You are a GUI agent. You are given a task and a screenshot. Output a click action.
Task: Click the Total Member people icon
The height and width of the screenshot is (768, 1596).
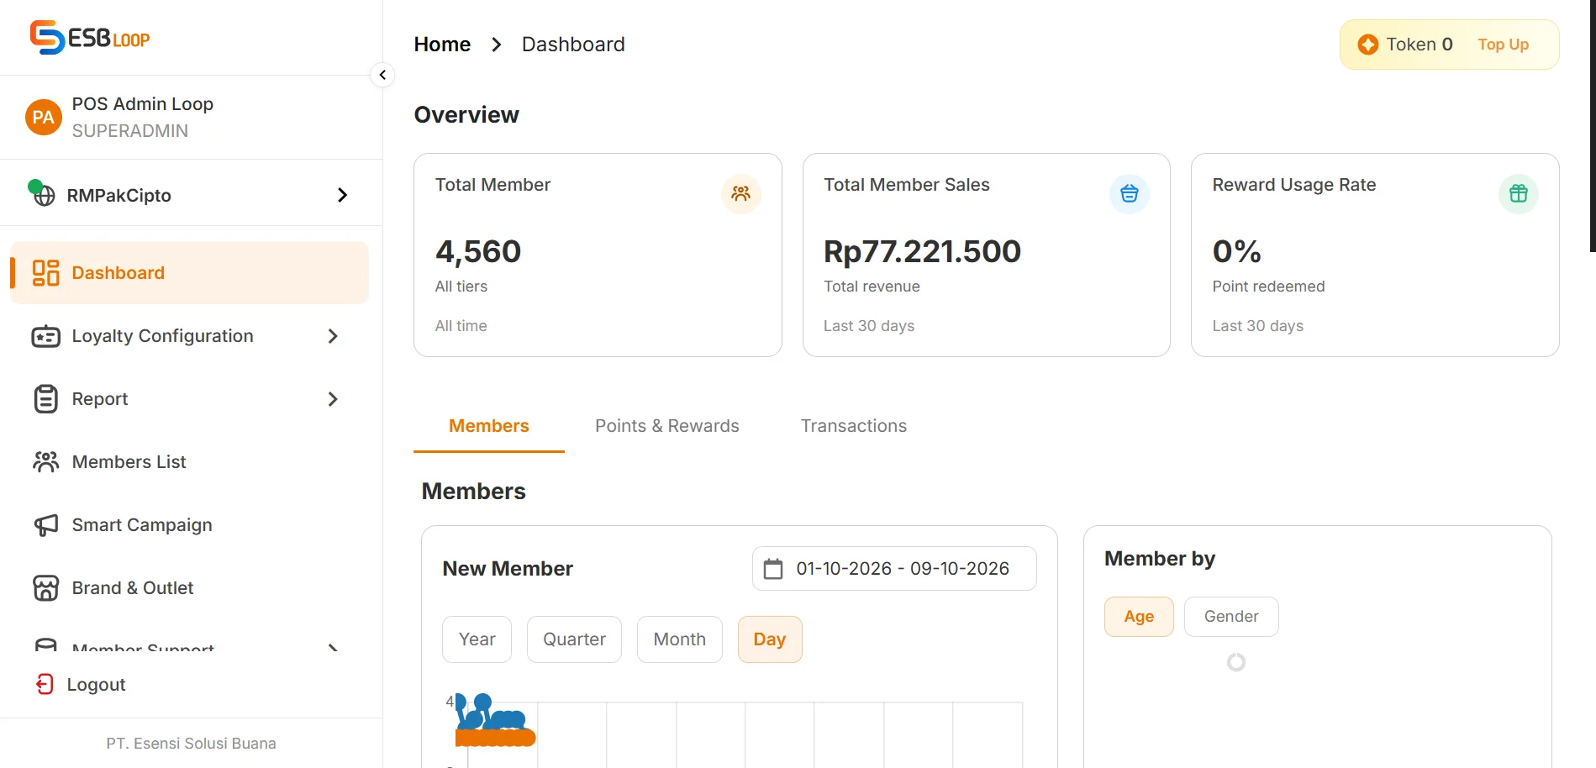[740, 194]
